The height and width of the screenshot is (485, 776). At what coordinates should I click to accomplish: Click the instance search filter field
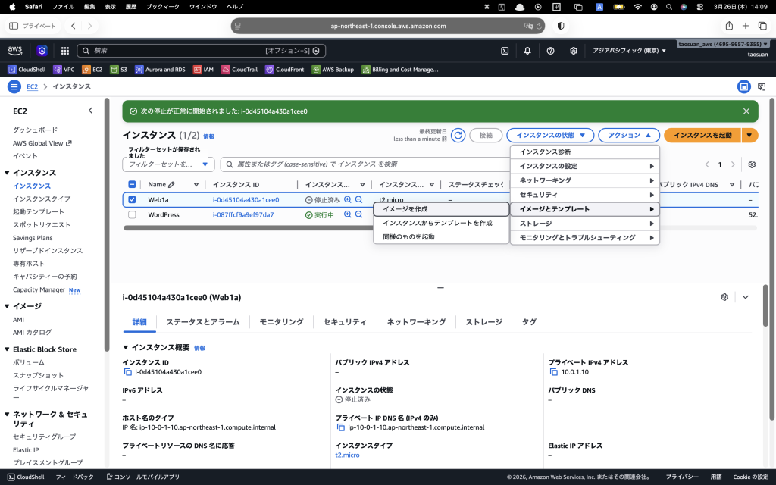(x=365, y=164)
